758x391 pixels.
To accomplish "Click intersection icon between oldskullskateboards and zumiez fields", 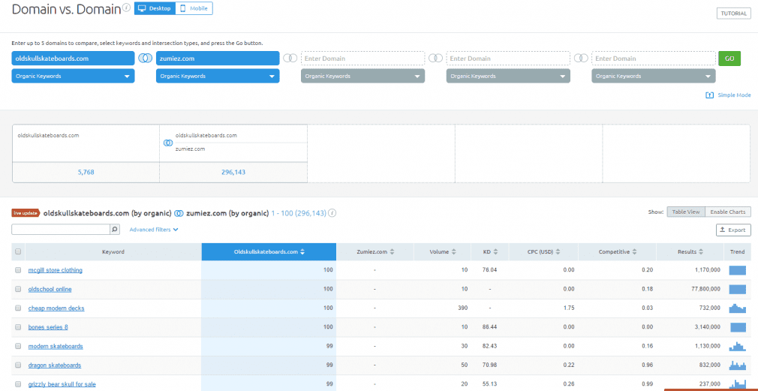I will (x=145, y=58).
